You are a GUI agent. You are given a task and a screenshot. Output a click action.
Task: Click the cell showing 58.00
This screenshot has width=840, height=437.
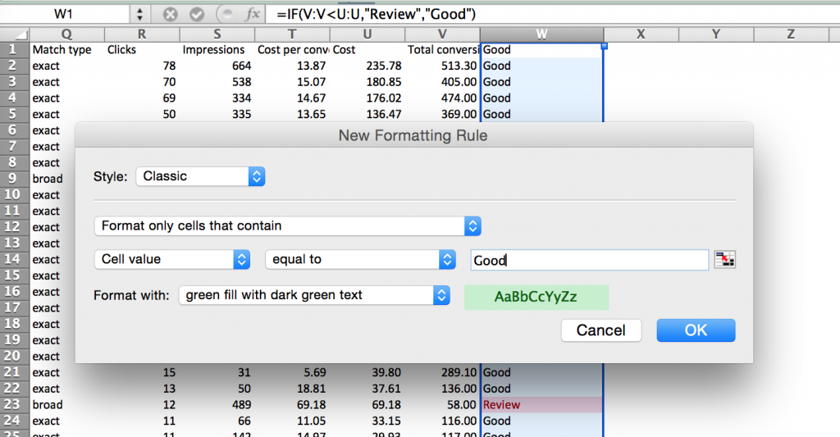click(x=442, y=405)
